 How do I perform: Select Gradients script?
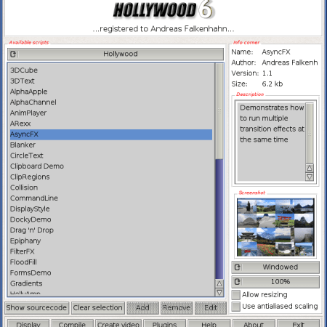click(x=111, y=283)
